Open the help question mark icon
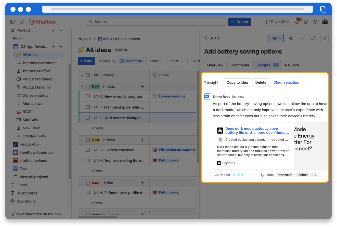337x227 pixels. coord(306,22)
